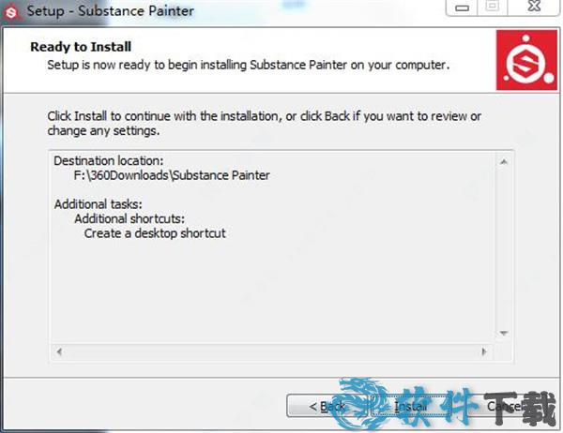The height and width of the screenshot is (433, 563).
Task: Select the Destination location line
Action: 109,160
